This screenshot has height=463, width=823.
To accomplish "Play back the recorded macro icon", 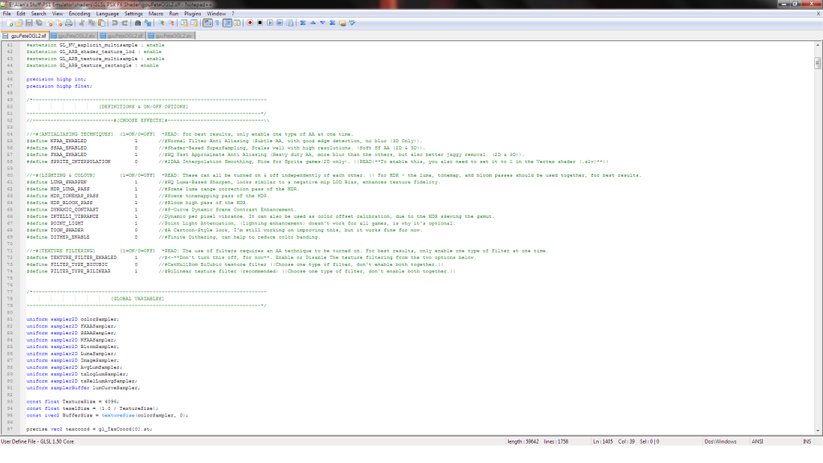I will tap(270, 23).
